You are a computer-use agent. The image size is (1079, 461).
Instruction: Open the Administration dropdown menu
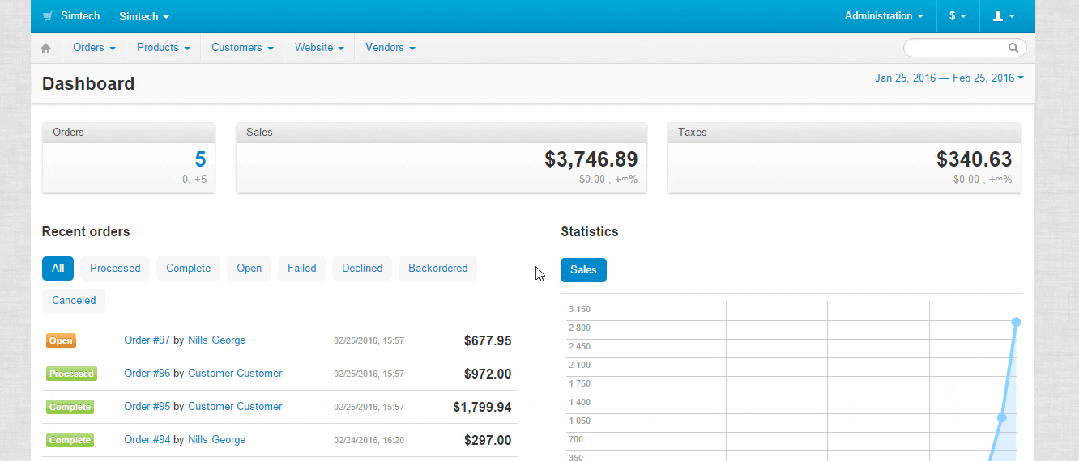pos(883,16)
